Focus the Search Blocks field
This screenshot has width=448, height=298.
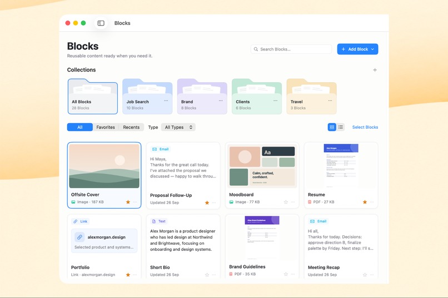pyautogui.click(x=291, y=49)
